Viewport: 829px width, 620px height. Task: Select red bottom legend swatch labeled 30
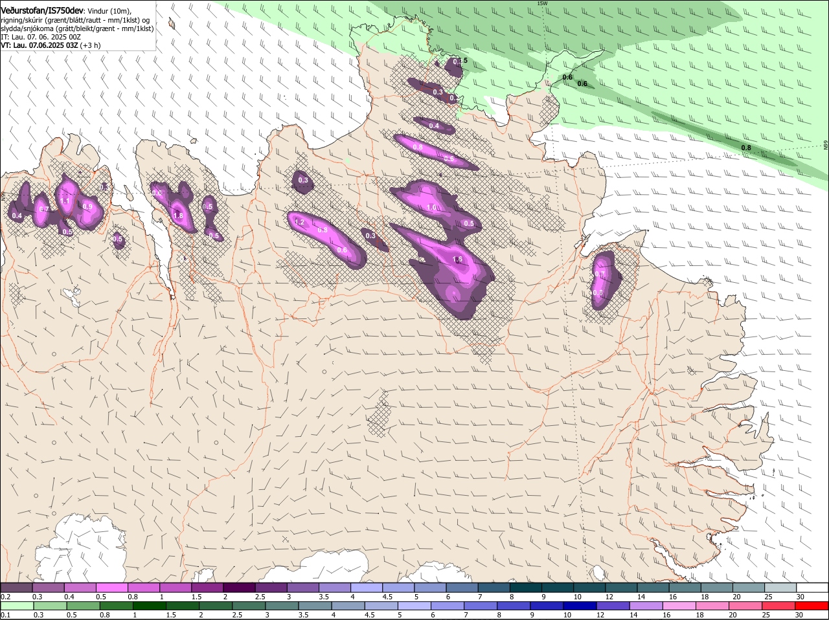pos(813,606)
